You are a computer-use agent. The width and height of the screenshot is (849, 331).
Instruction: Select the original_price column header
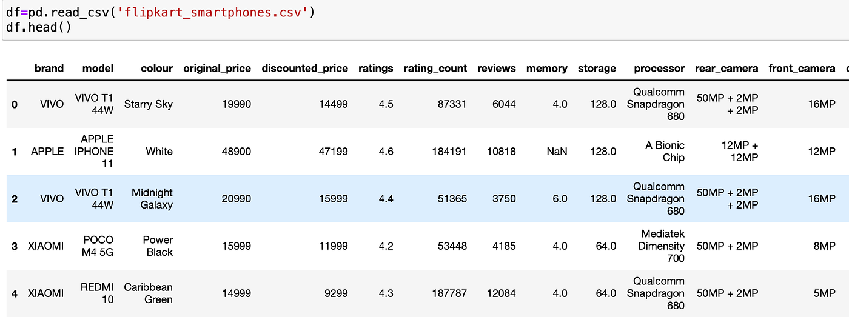216,69
